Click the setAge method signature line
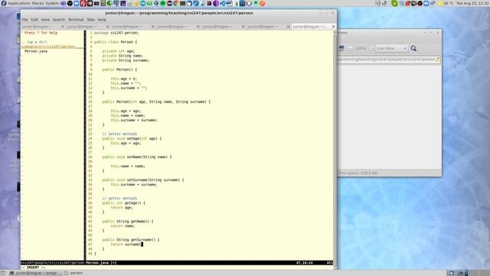490x276 pixels. click(x=132, y=138)
